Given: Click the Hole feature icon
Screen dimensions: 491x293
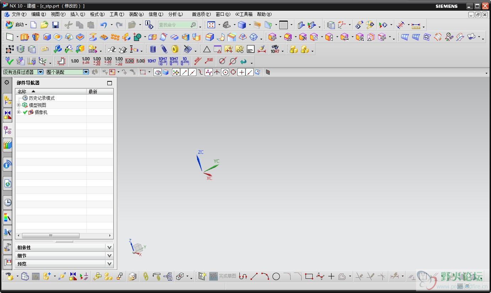Looking at the screenshot, I should pyautogui.click(x=47, y=37).
